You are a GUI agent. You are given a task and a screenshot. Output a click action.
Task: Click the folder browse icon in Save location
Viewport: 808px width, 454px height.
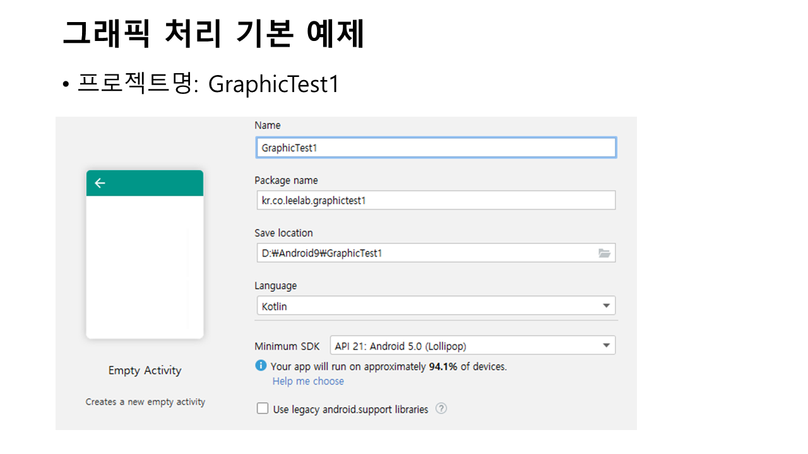(x=604, y=253)
